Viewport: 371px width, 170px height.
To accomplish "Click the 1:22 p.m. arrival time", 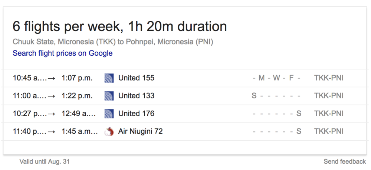I will [77, 96].
